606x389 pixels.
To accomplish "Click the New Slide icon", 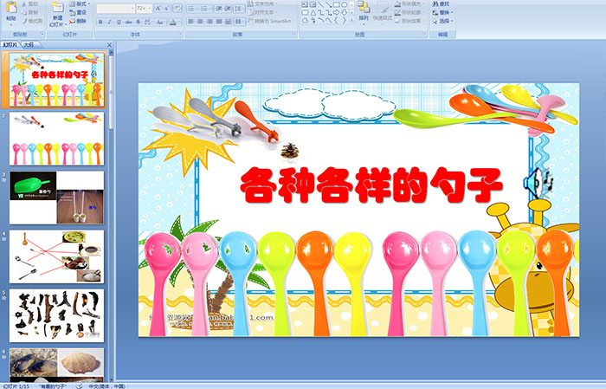I will click(x=57, y=10).
